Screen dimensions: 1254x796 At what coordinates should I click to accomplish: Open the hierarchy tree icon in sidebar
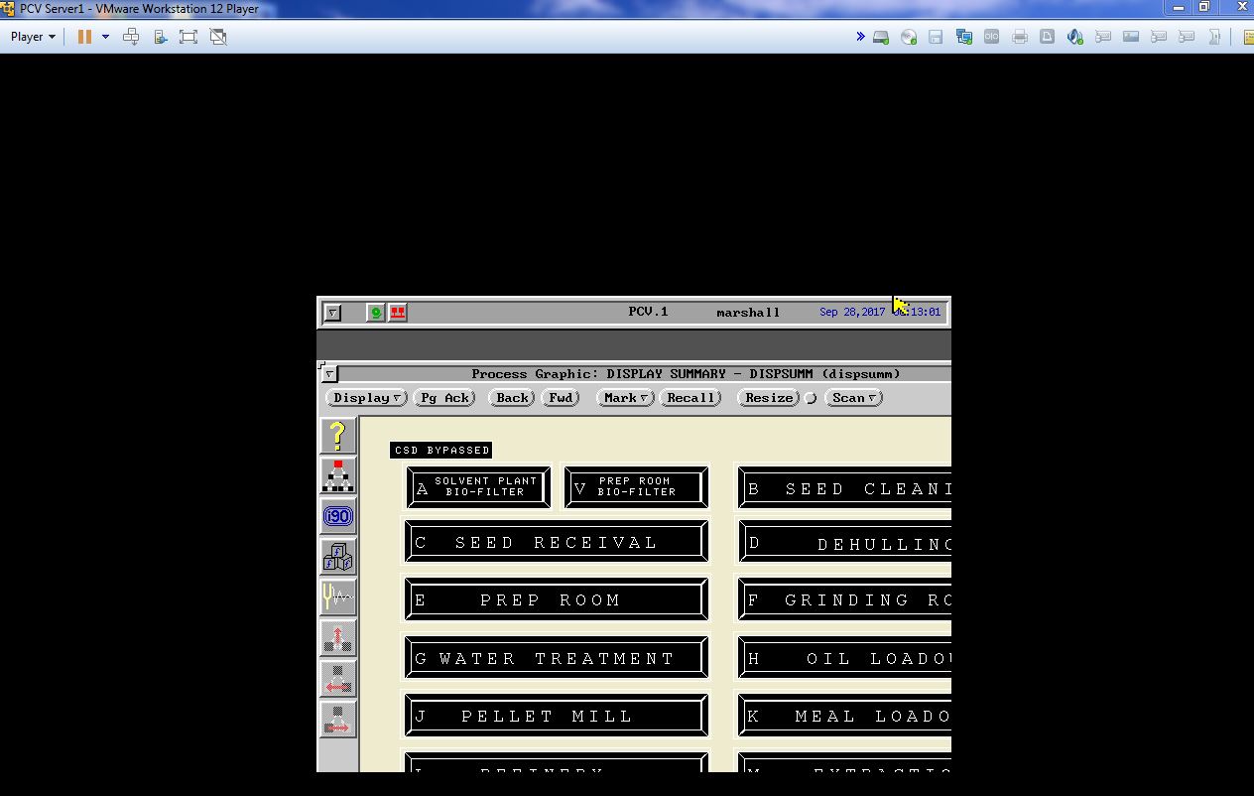coord(337,476)
